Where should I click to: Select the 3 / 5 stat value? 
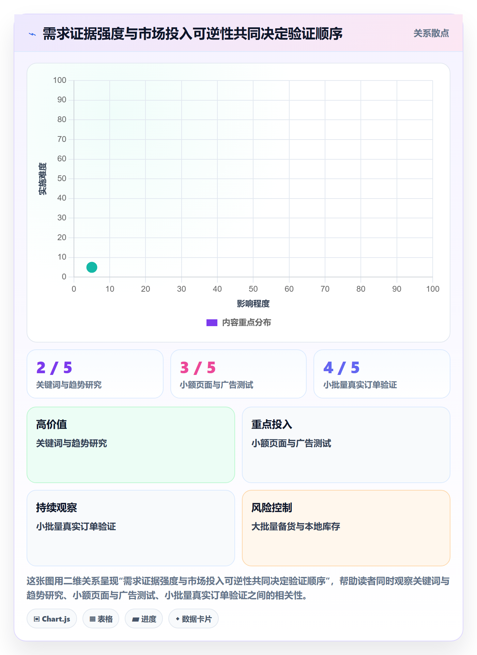click(x=198, y=367)
